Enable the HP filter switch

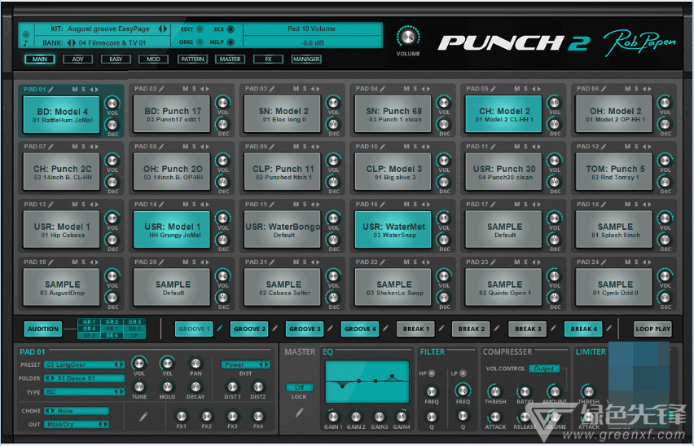432,373
